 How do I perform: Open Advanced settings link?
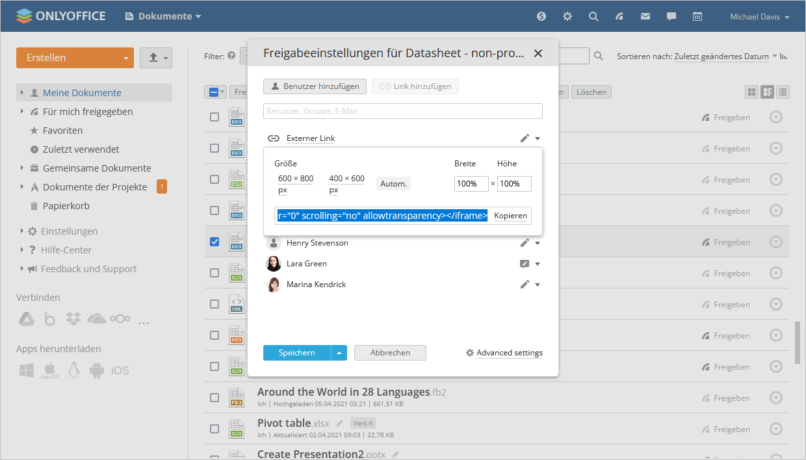tap(510, 353)
